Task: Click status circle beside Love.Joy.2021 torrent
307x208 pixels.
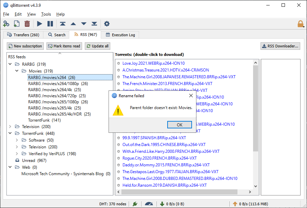Action: [x=118, y=63]
